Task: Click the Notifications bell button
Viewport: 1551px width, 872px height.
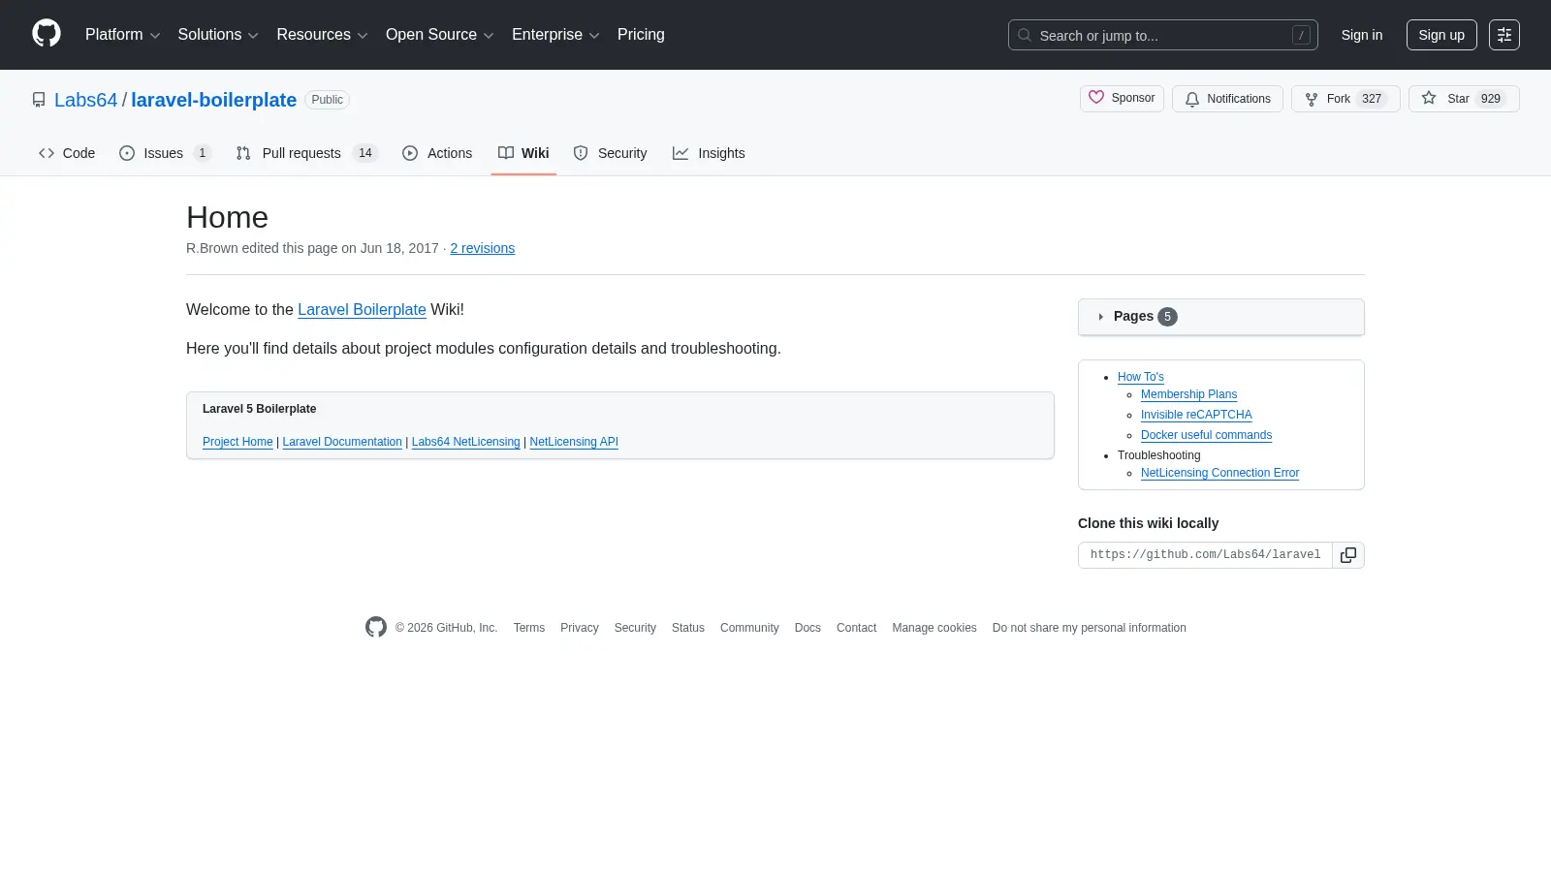Action: (1227, 99)
